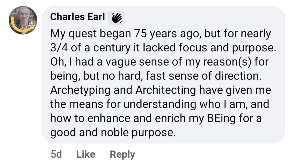Open the Charles Earl profile name link
Viewport: 294px width, 162px height.
78,17
